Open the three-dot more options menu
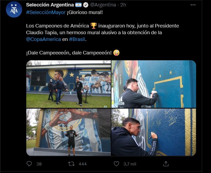Screen dimensions: 211x173 point(193,5)
